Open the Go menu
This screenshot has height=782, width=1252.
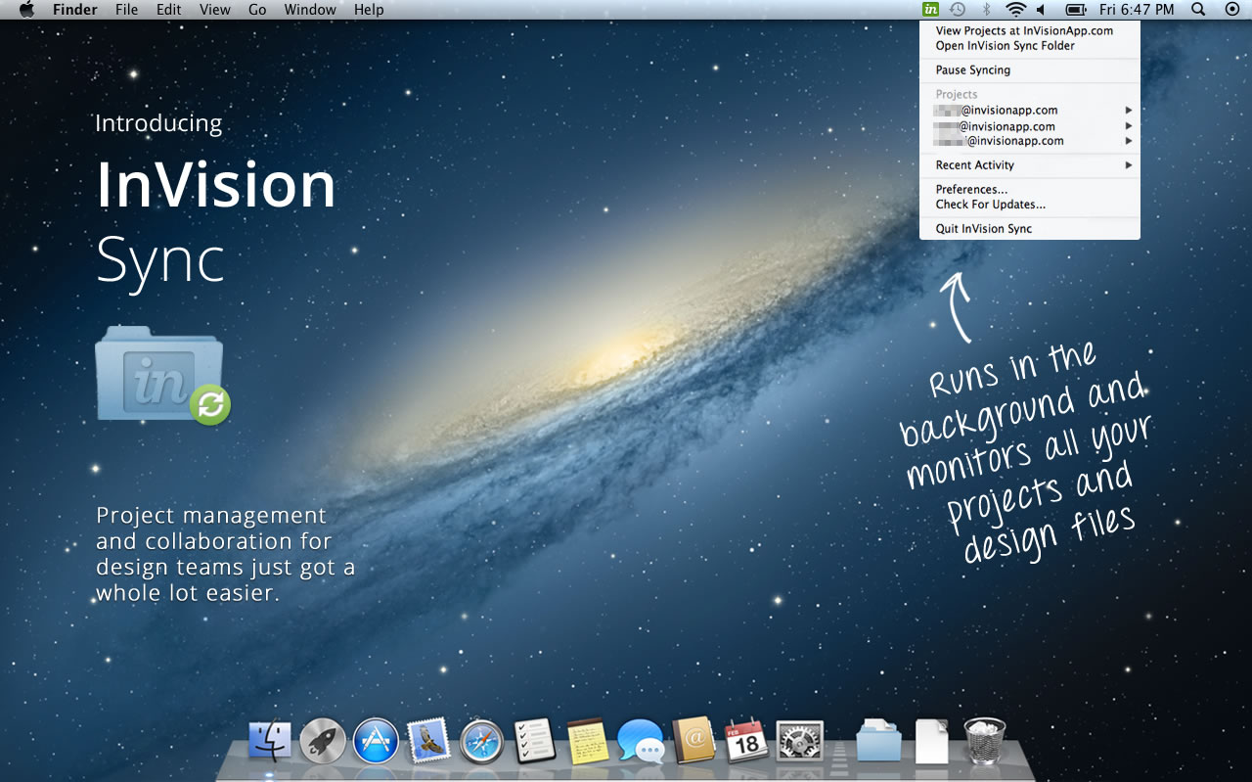pyautogui.click(x=257, y=10)
